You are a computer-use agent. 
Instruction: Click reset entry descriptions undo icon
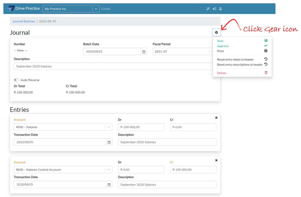pos(266,64)
